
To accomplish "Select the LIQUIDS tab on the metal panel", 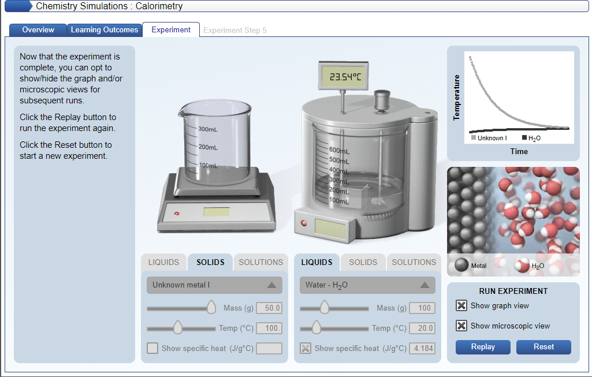I will 164,262.
